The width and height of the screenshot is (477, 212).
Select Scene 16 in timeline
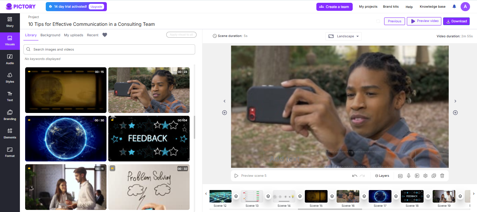(x=348, y=196)
